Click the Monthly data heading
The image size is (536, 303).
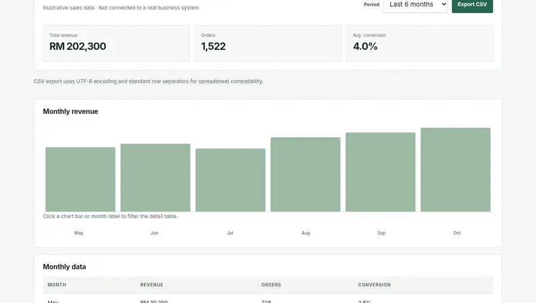(64, 267)
